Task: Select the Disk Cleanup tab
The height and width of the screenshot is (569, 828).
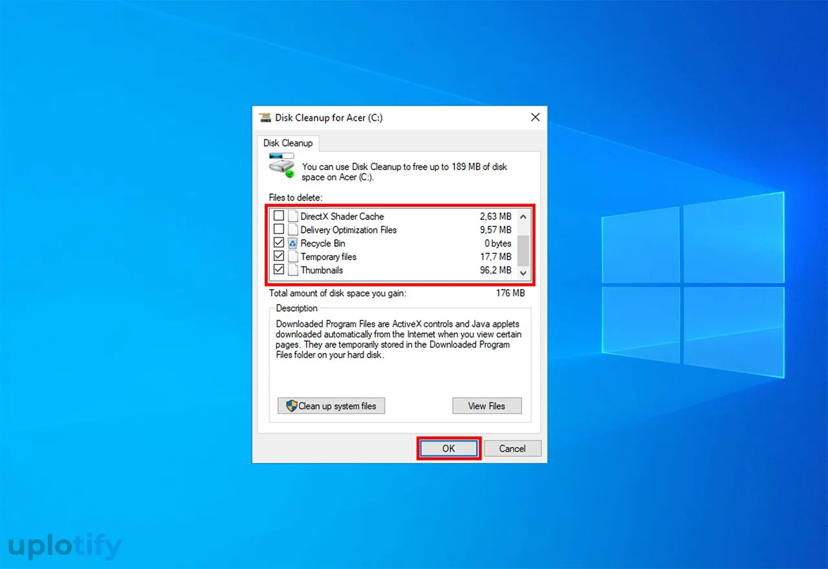Action: tap(288, 143)
